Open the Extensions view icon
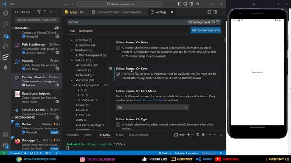This screenshot has height=163, width=291. point(5,57)
